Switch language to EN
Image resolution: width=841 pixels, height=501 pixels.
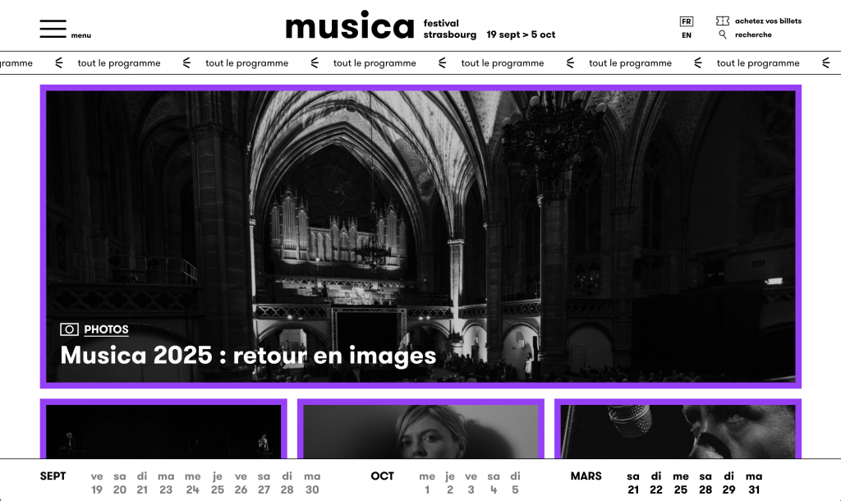(686, 35)
